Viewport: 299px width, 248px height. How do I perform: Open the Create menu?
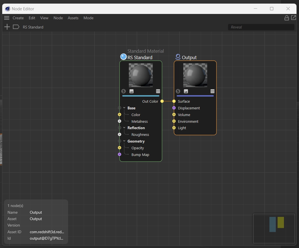18,18
